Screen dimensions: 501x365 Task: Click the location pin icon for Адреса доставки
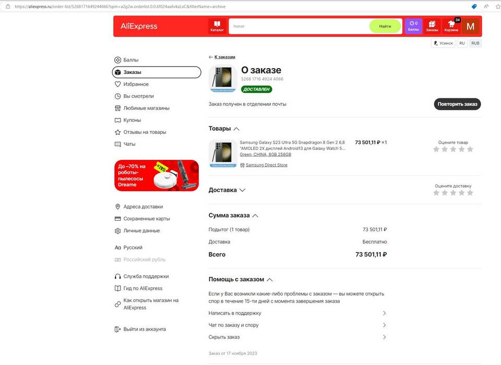tap(117, 207)
